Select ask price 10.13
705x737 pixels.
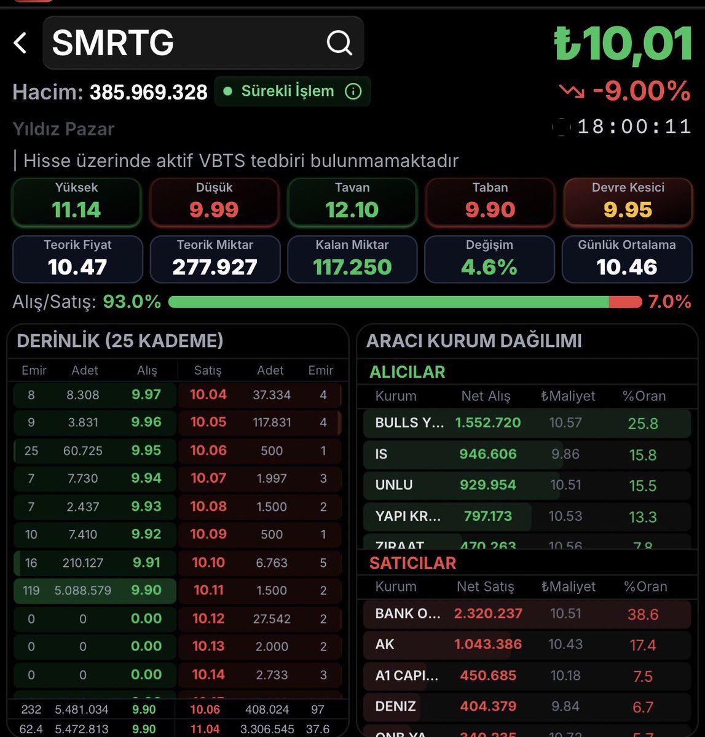click(x=208, y=647)
